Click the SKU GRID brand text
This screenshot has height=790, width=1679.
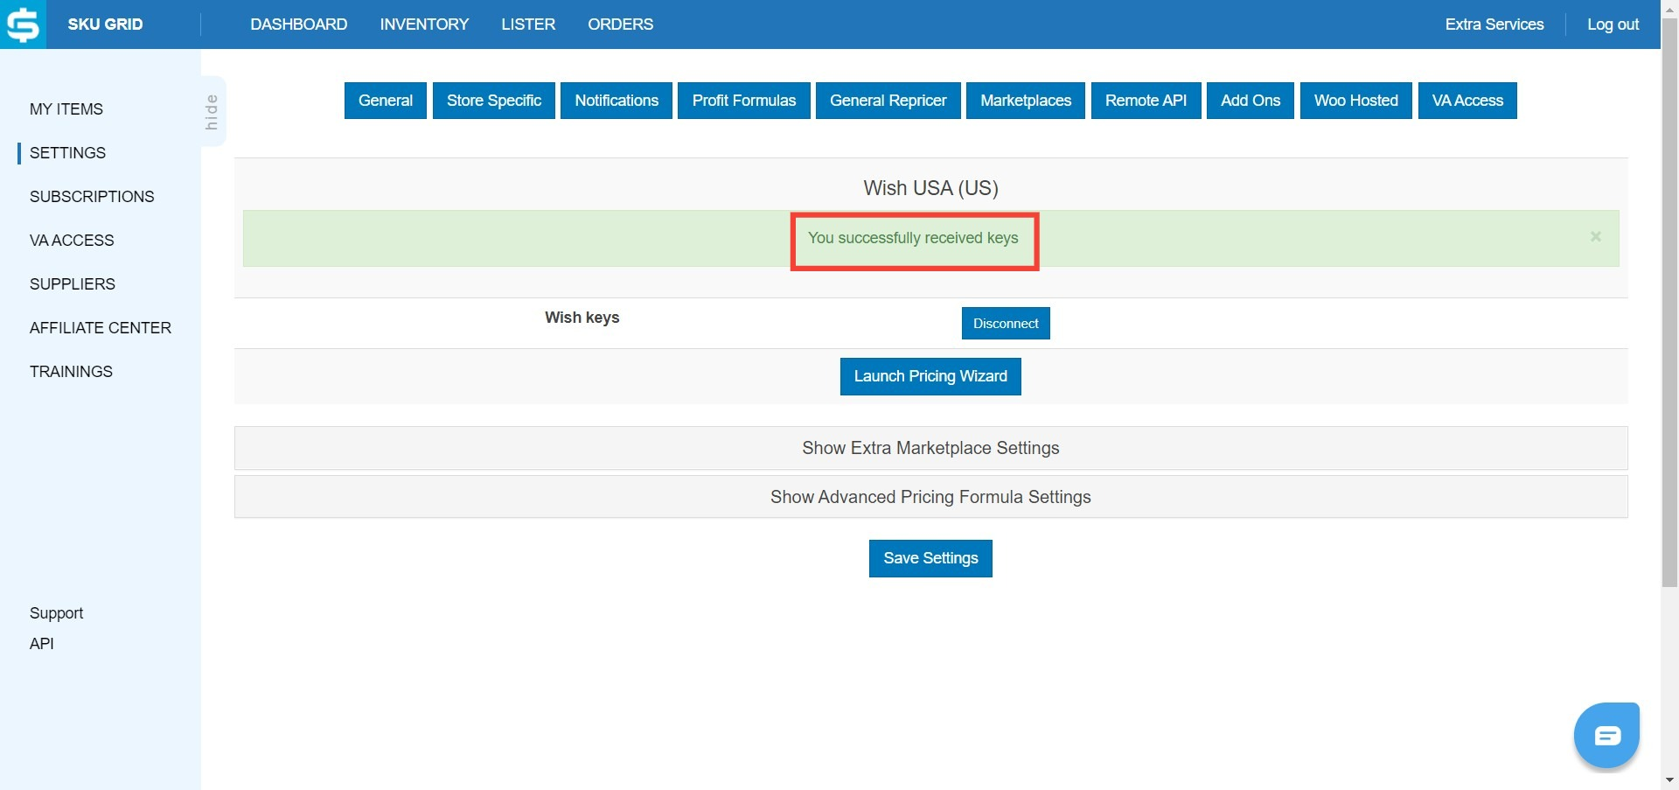(x=105, y=24)
